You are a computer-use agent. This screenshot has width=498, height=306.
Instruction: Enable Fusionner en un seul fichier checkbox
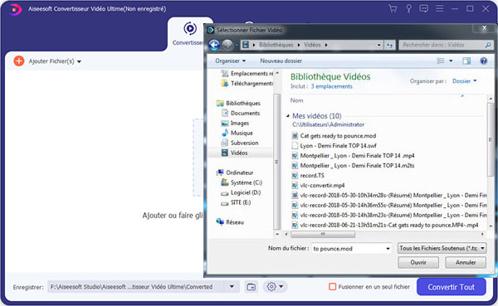(x=332, y=287)
